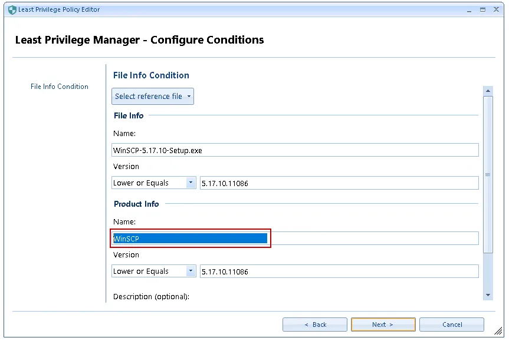Screen dimensions: 509x341
Task: Click the File Info Name field
Action: coord(295,150)
